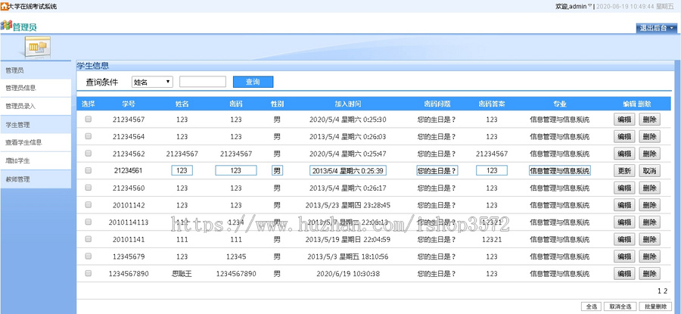Click the query keyword text field
This screenshot has height=314, width=681.
click(202, 82)
